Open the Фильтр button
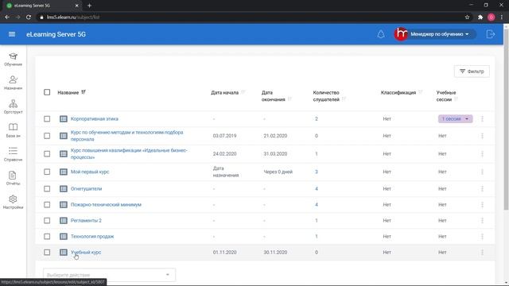 472,71
